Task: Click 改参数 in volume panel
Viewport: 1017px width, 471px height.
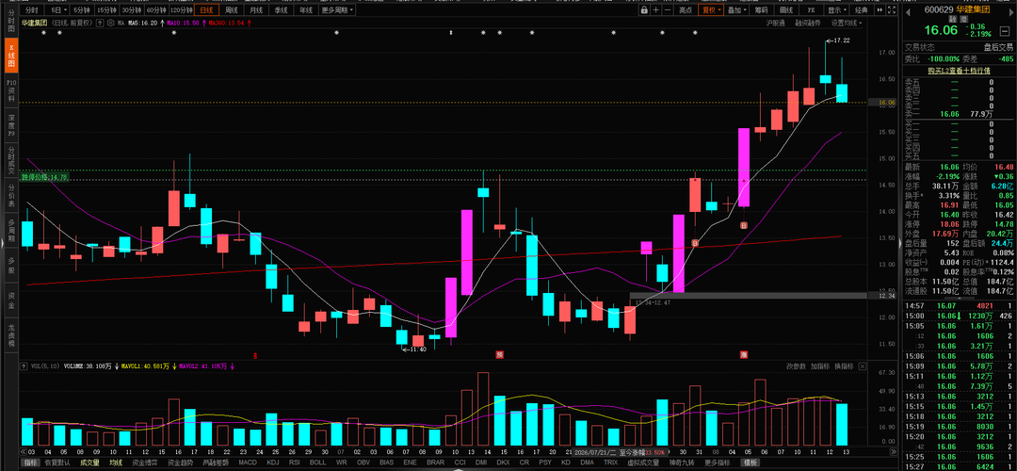Action: click(797, 366)
